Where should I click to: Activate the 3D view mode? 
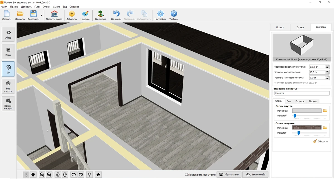click(8, 69)
